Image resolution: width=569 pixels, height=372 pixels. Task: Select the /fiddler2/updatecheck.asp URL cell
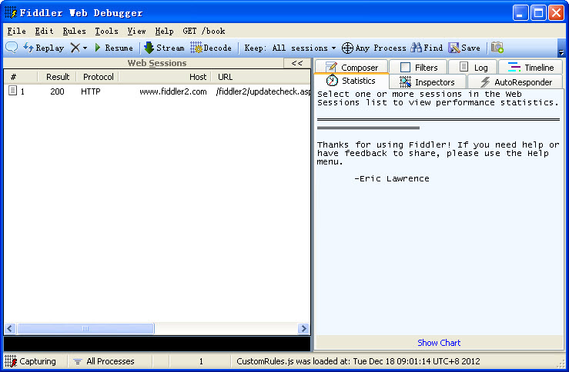pyautogui.click(x=263, y=91)
